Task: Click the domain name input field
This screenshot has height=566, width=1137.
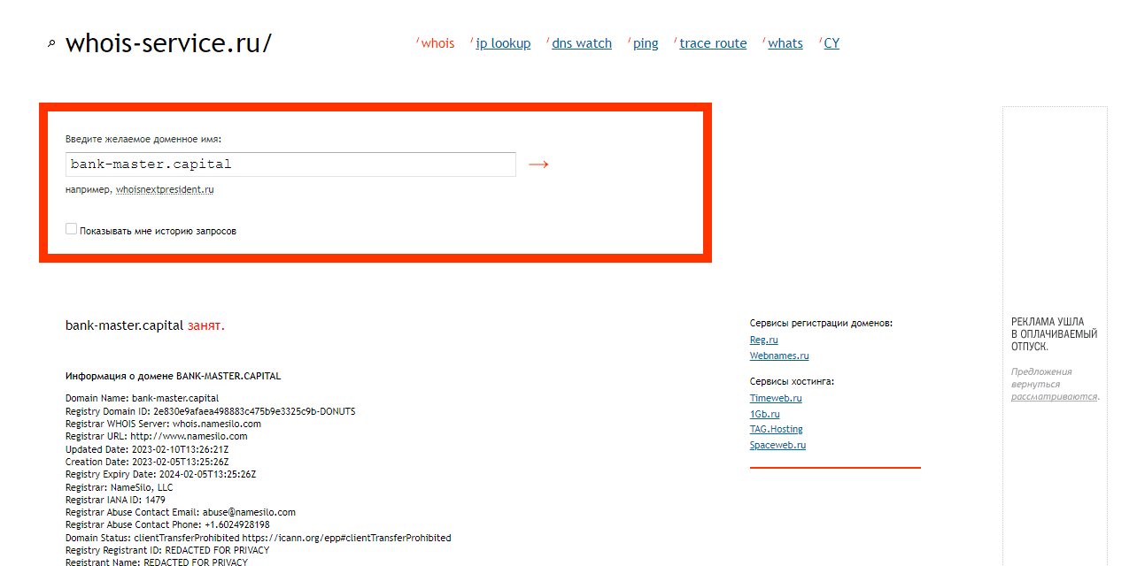Action: pos(290,164)
